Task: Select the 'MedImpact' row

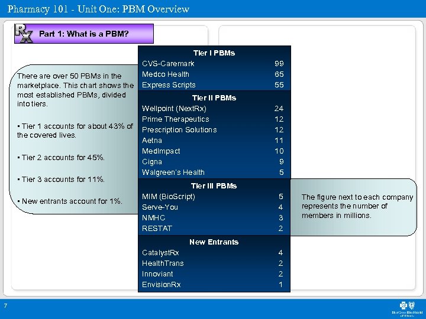Action: tap(214, 151)
